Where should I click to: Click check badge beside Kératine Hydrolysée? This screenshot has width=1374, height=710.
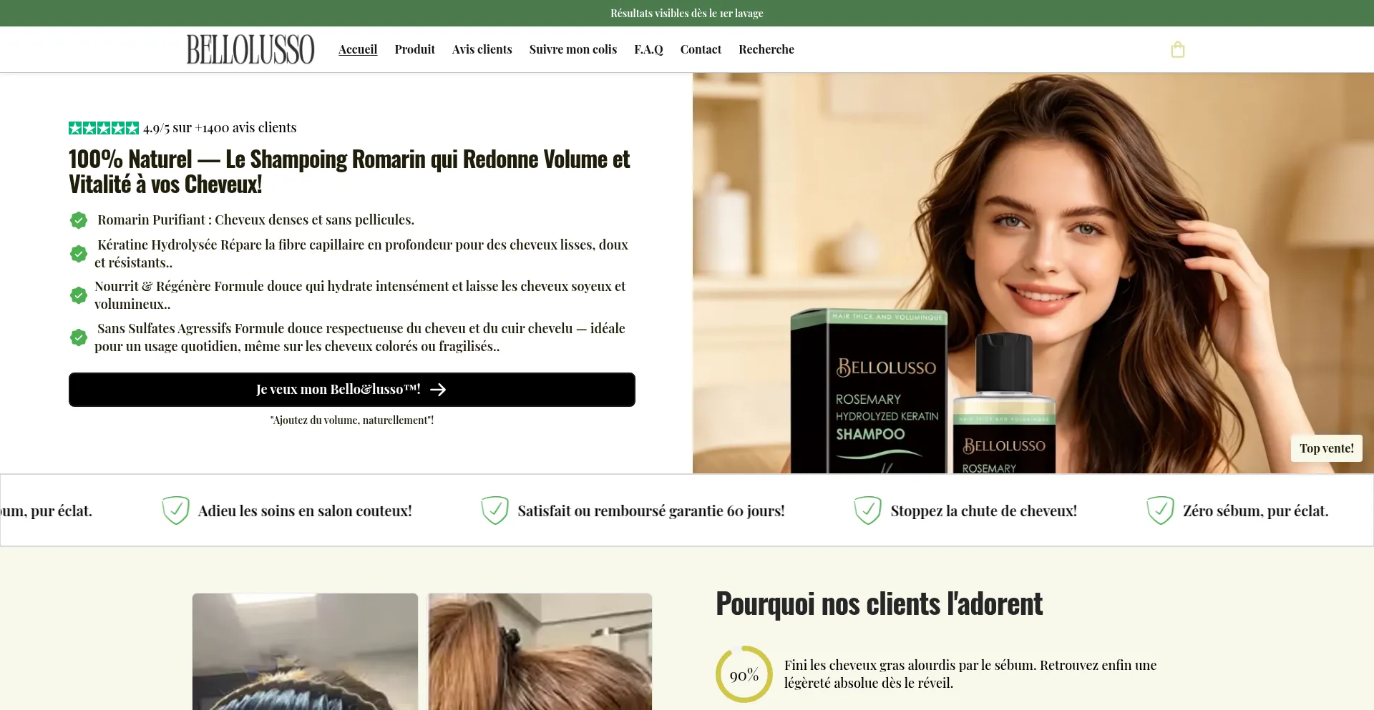pyautogui.click(x=79, y=254)
